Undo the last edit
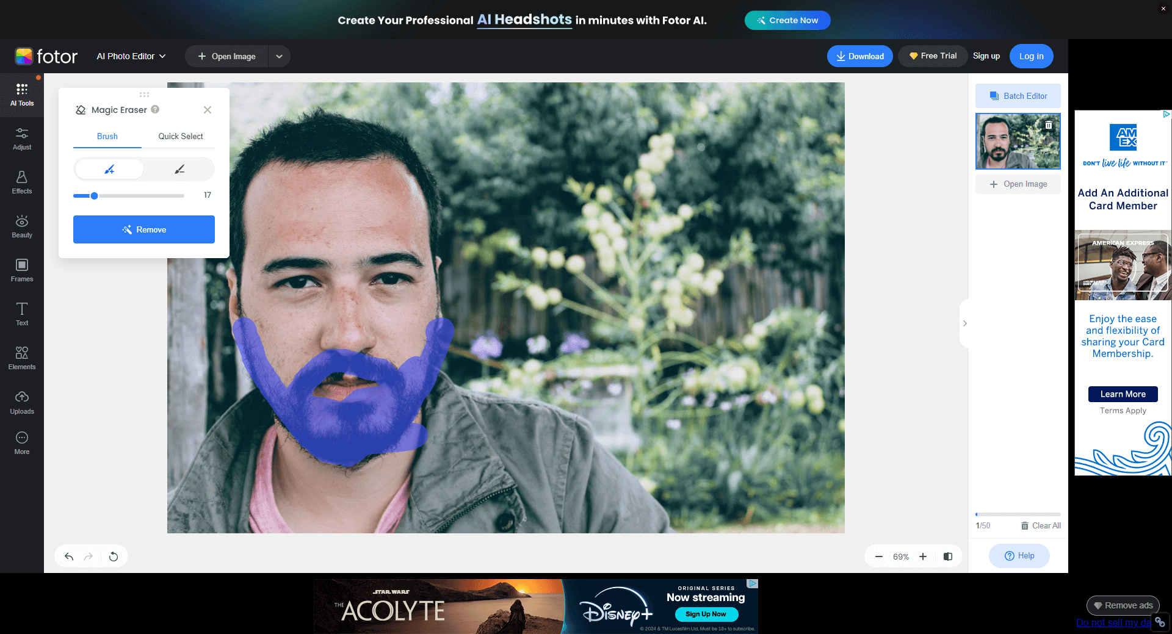Screen dimensions: 1172x634 pos(69,556)
